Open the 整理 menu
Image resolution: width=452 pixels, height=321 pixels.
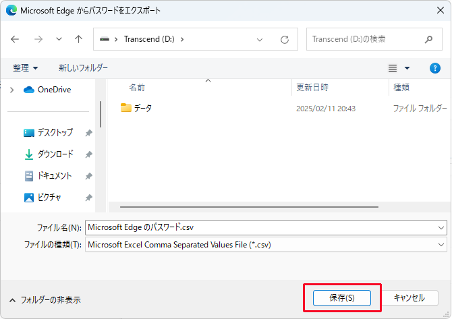26,68
